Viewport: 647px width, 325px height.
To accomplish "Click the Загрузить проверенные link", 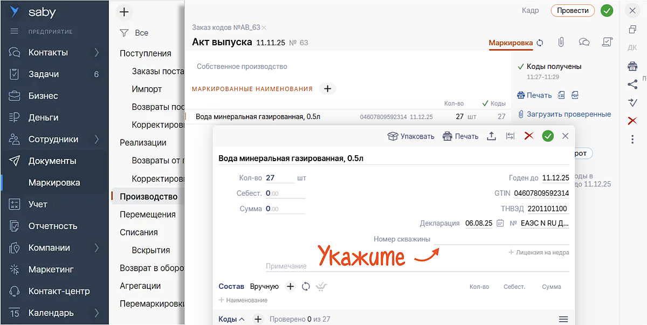I will click(568, 114).
